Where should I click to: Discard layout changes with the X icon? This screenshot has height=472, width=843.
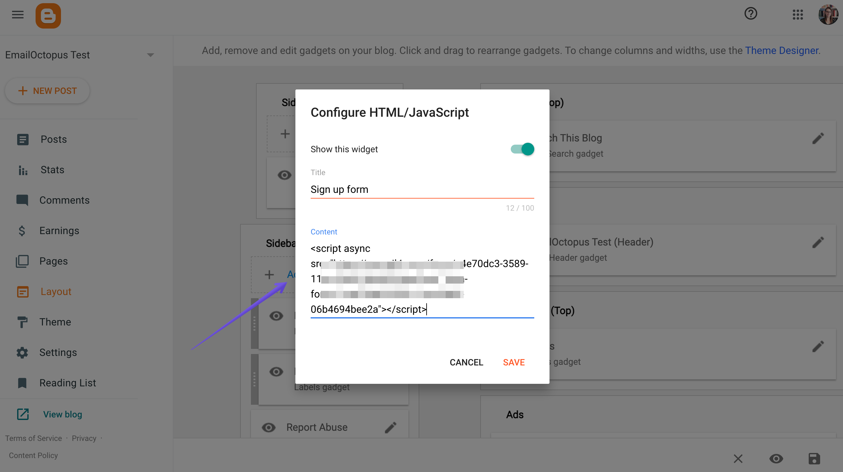pyautogui.click(x=738, y=459)
